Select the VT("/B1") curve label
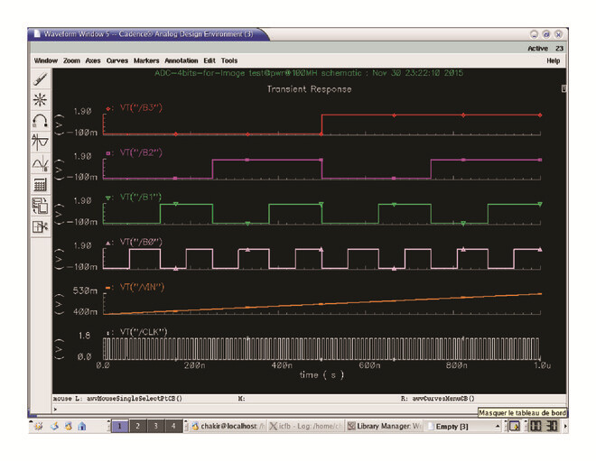This screenshot has height=461, width=596. coord(141,197)
